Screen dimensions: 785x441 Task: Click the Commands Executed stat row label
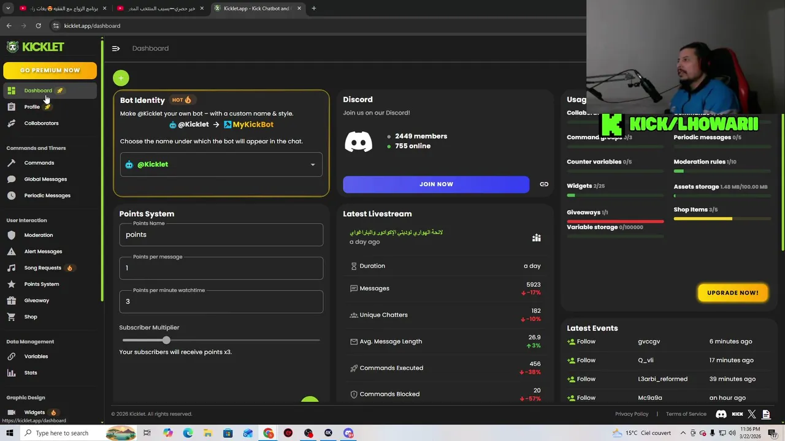pos(391,368)
